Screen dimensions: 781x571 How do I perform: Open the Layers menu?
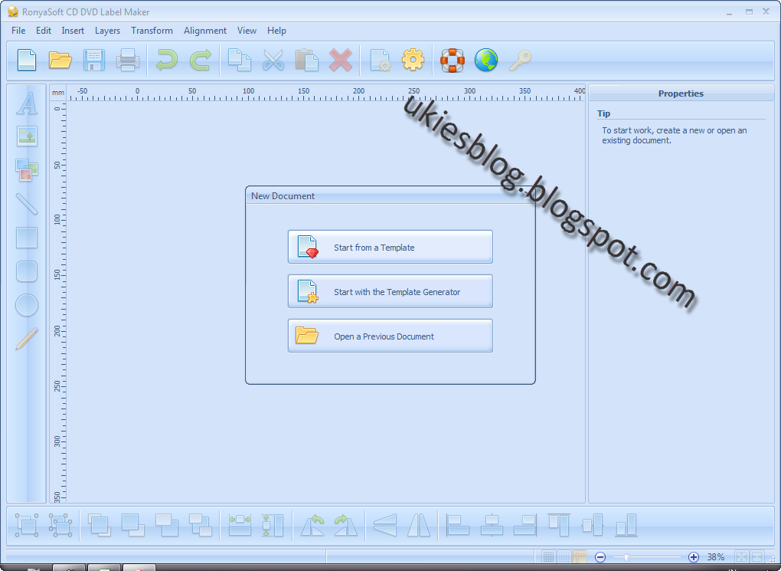[x=107, y=31]
